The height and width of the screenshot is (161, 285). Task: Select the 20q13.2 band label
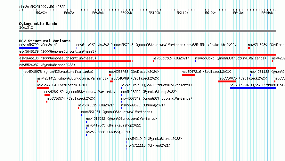click(x=26, y=27)
